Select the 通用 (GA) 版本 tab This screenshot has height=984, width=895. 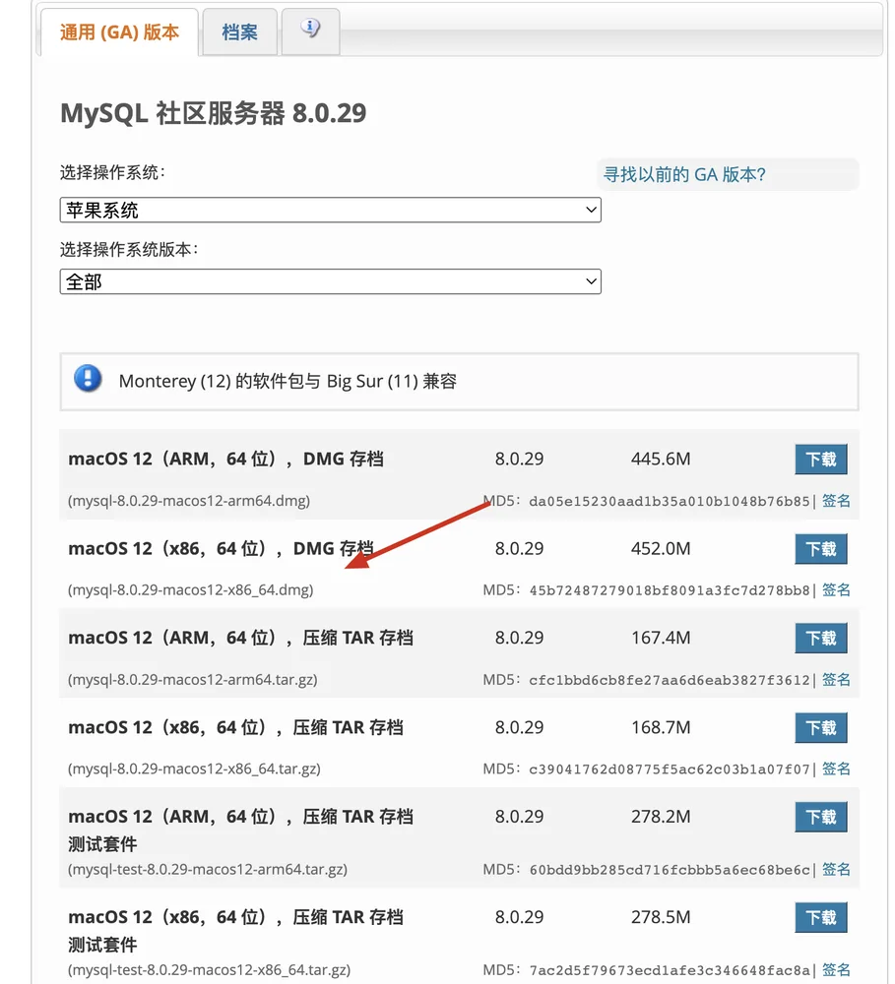pos(119,32)
